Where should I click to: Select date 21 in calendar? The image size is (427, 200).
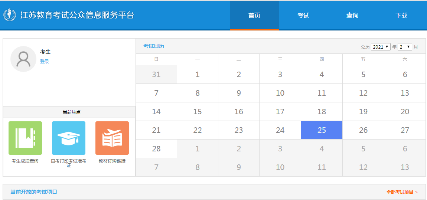click(156, 130)
